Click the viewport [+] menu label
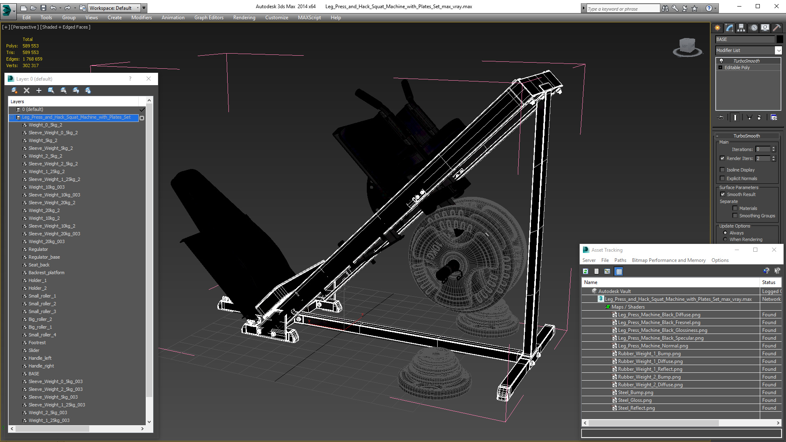 pos(6,27)
